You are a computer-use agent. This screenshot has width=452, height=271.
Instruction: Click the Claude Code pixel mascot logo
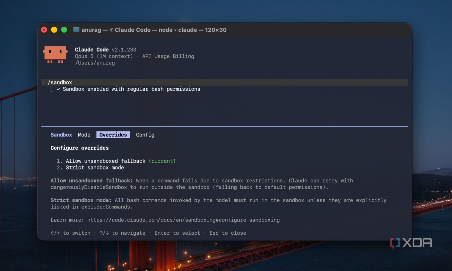55,55
